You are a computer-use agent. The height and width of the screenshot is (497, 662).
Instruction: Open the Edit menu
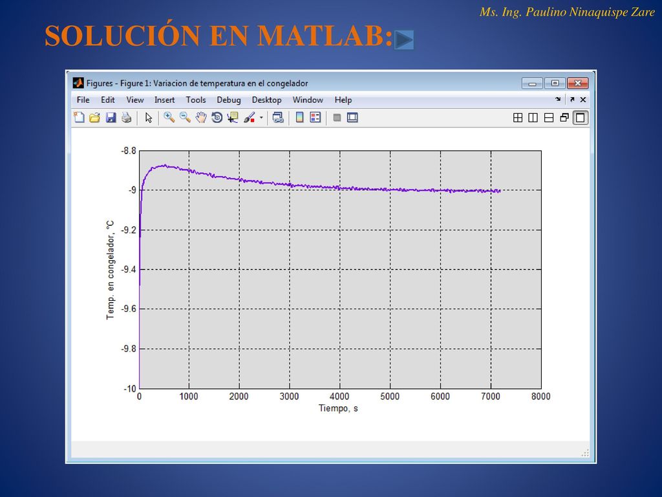[x=108, y=100]
